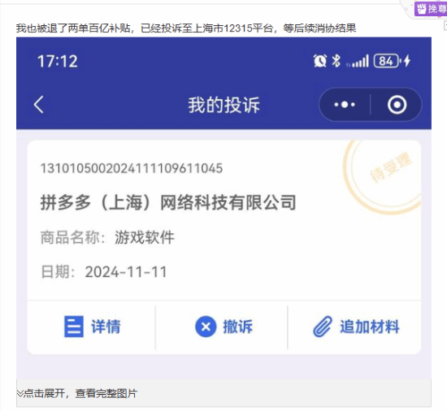Click the signal strength bars icon
Screen dimensions: 447x411
tap(358, 61)
